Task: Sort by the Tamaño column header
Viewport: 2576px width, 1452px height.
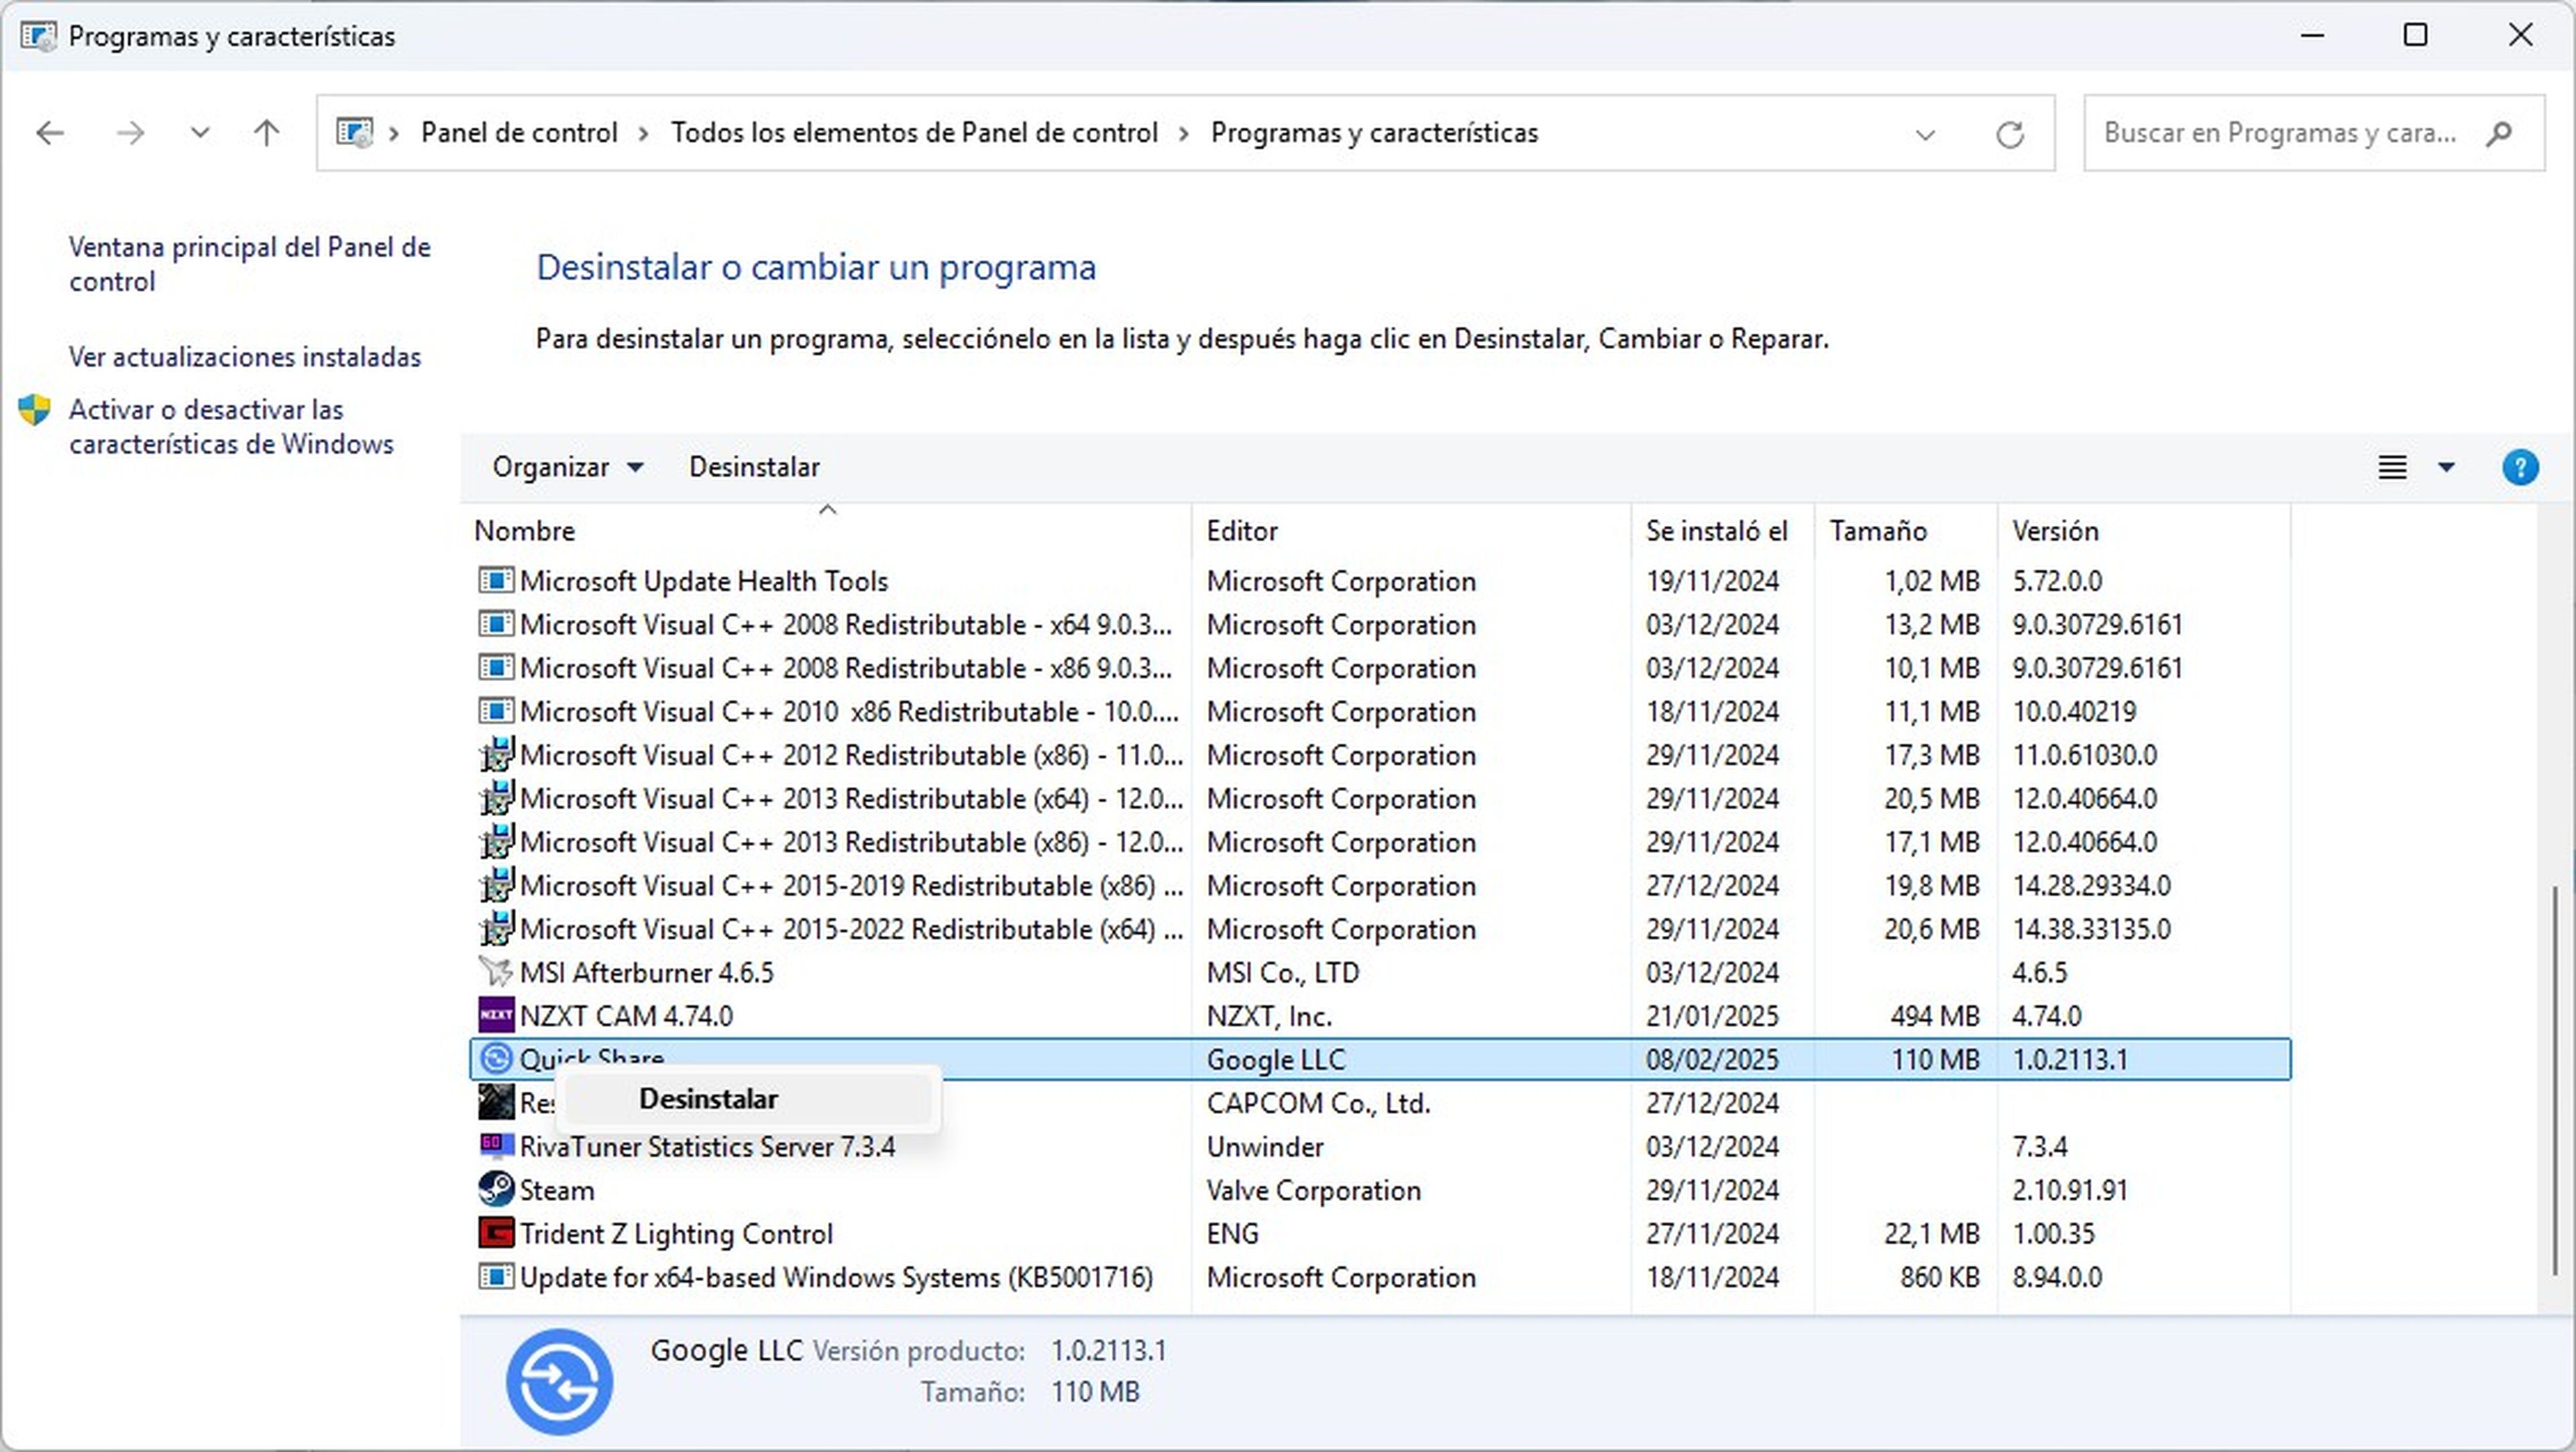Action: (x=1905, y=530)
